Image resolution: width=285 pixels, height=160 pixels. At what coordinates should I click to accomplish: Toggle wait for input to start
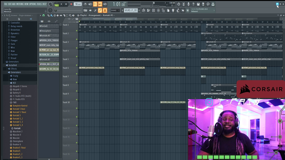click(x=90, y=4)
